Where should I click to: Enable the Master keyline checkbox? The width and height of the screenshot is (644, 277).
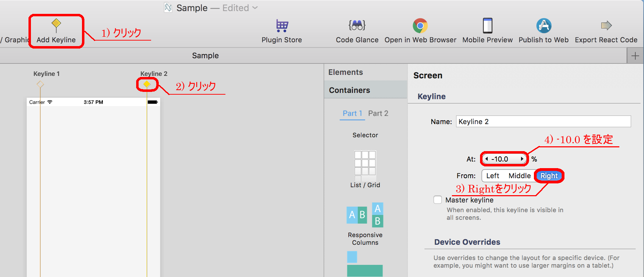point(438,200)
